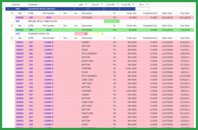
Task: Open filter icon on 31 to 60 column
Action: [x=118, y=5]
